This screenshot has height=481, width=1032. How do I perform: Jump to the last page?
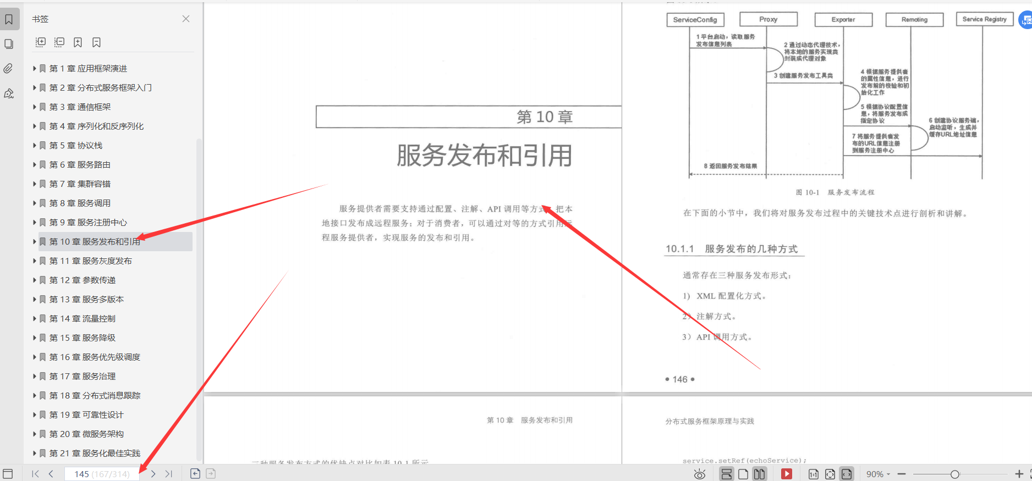(169, 474)
